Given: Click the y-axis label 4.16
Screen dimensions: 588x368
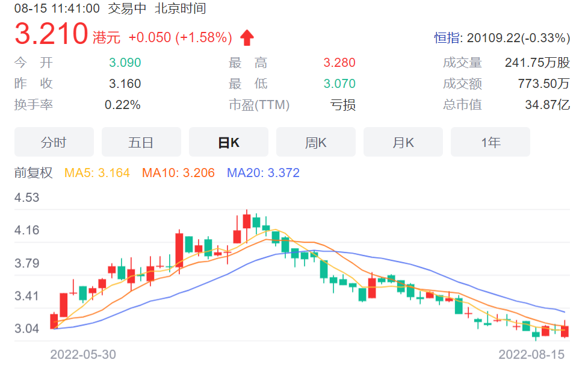Looking at the screenshot, I should click(26, 230).
